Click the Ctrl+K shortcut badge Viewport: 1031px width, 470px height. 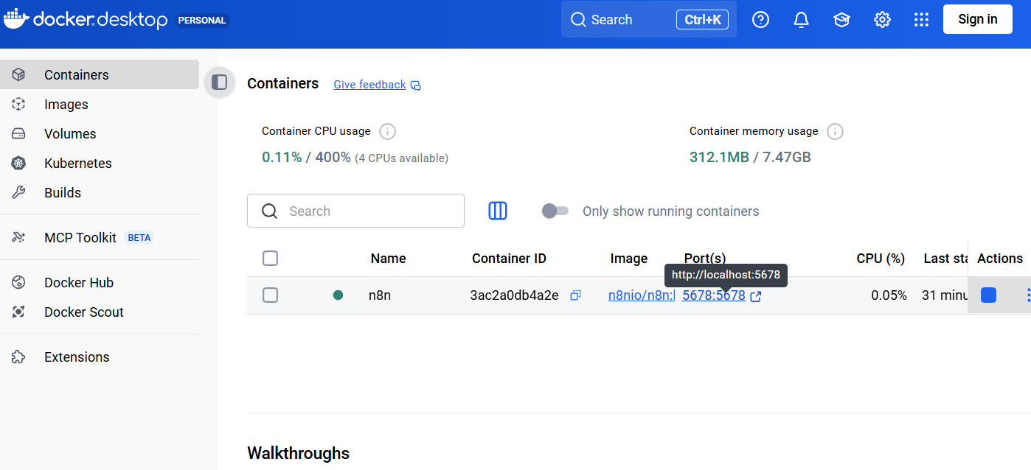[702, 20]
